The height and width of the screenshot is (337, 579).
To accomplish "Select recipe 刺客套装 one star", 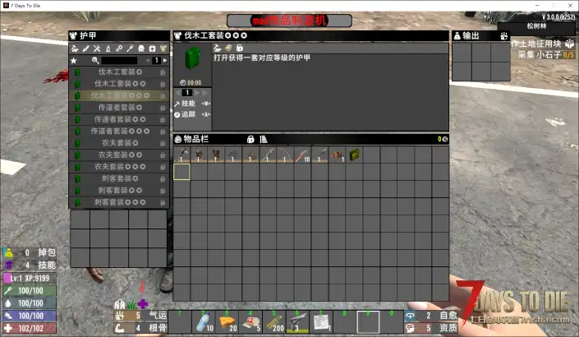I will (x=119, y=178).
